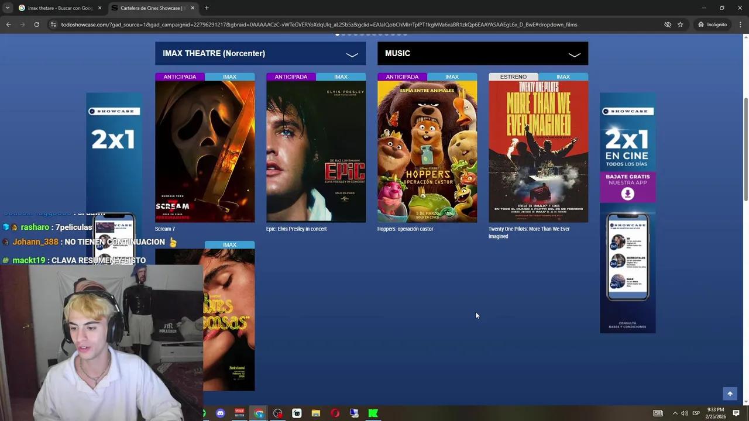
Task: Show hidden system tray icons
Action: click(x=675, y=413)
